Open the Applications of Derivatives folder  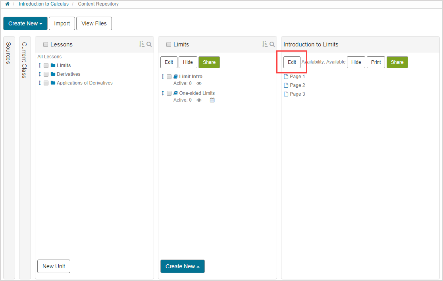[85, 83]
